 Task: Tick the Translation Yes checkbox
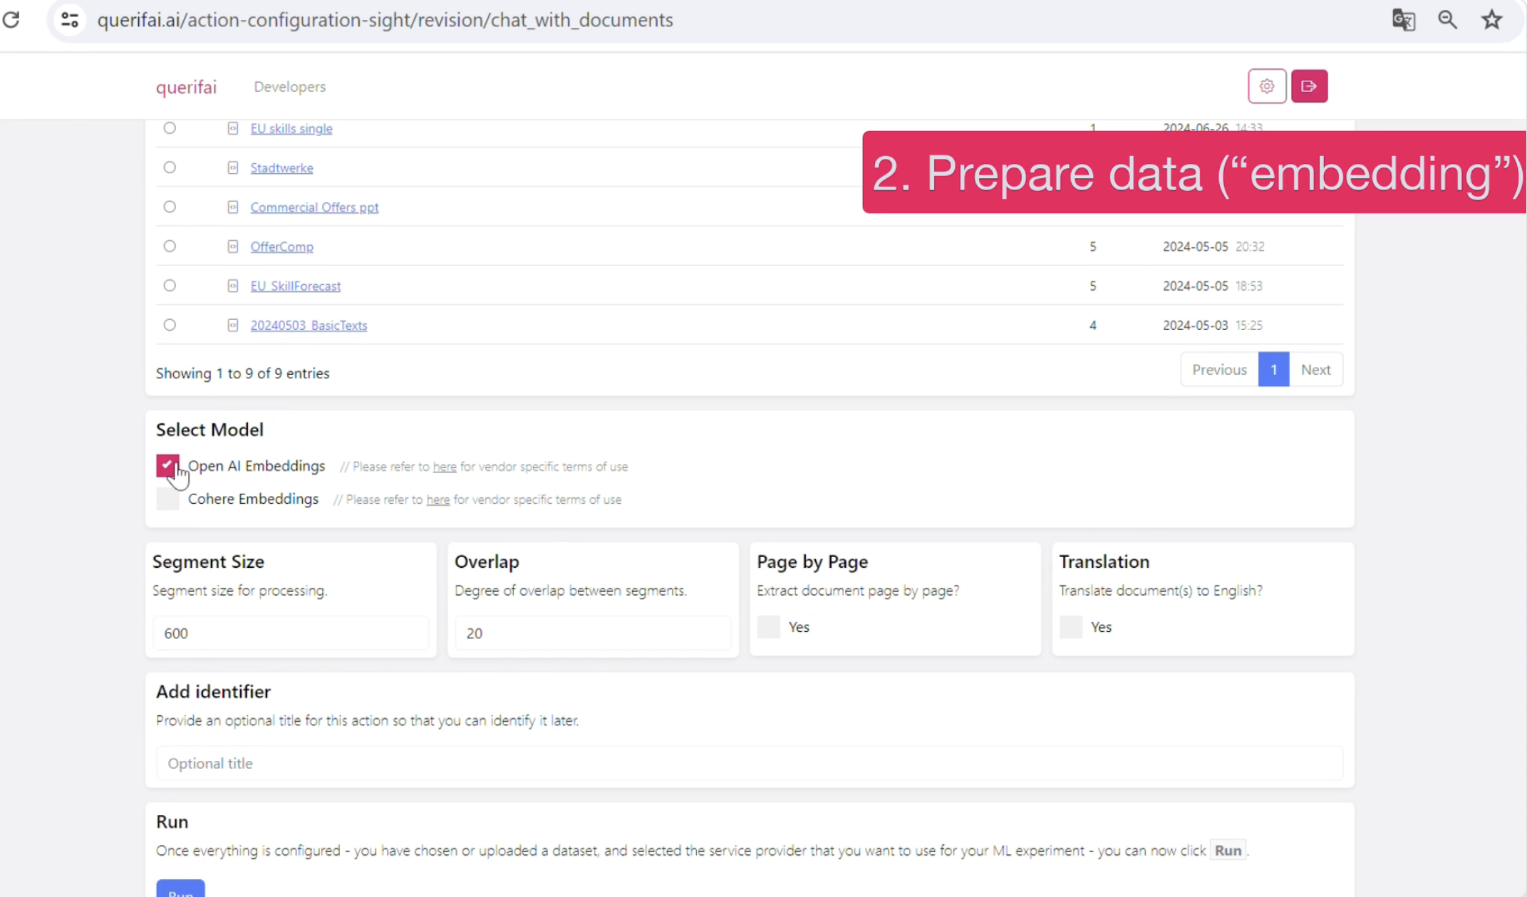tap(1070, 627)
